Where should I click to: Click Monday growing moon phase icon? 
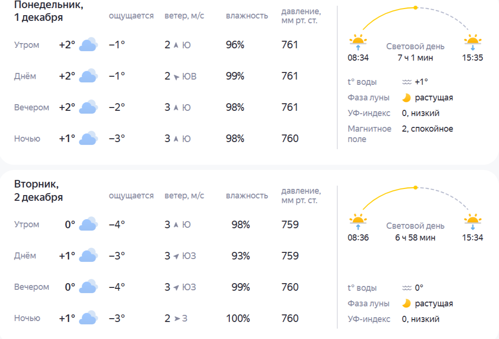(406, 98)
